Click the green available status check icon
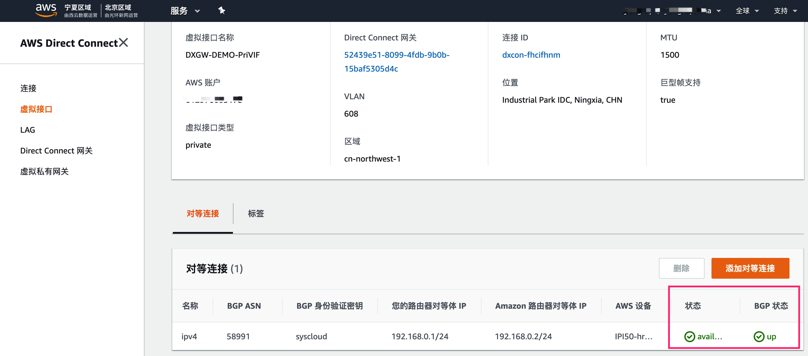The height and width of the screenshot is (356, 808). click(690, 337)
